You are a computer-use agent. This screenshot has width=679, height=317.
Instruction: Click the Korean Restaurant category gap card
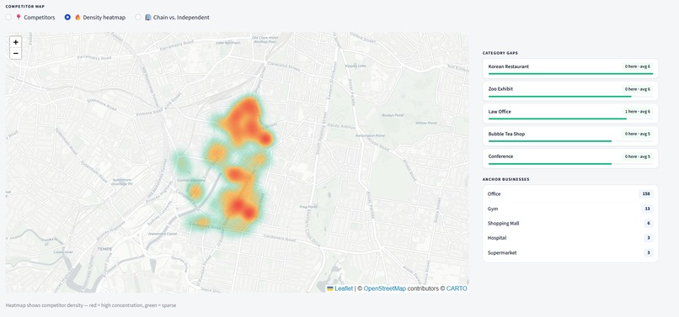[x=570, y=68]
